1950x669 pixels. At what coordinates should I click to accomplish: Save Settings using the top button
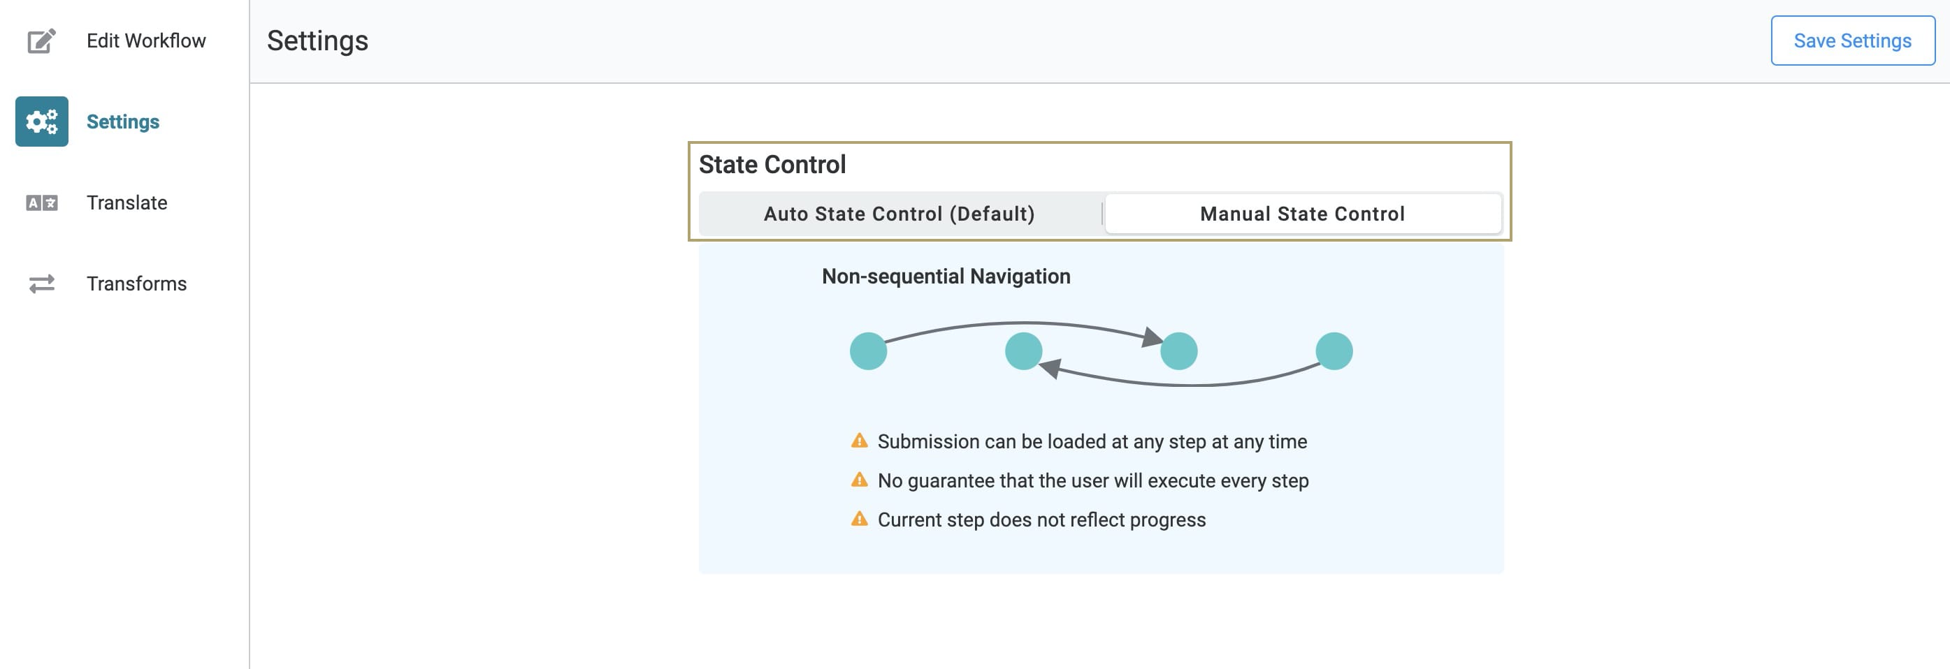click(x=1852, y=41)
